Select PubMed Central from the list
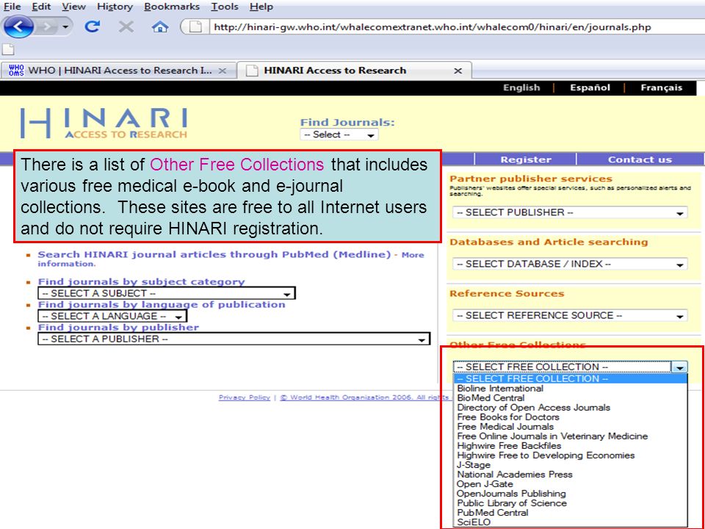 pos(570,513)
